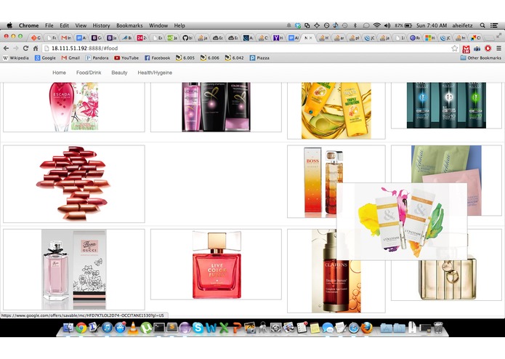Open the Notification Center list icon
Viewport: 505px width, 359px height.
point(493,25)
